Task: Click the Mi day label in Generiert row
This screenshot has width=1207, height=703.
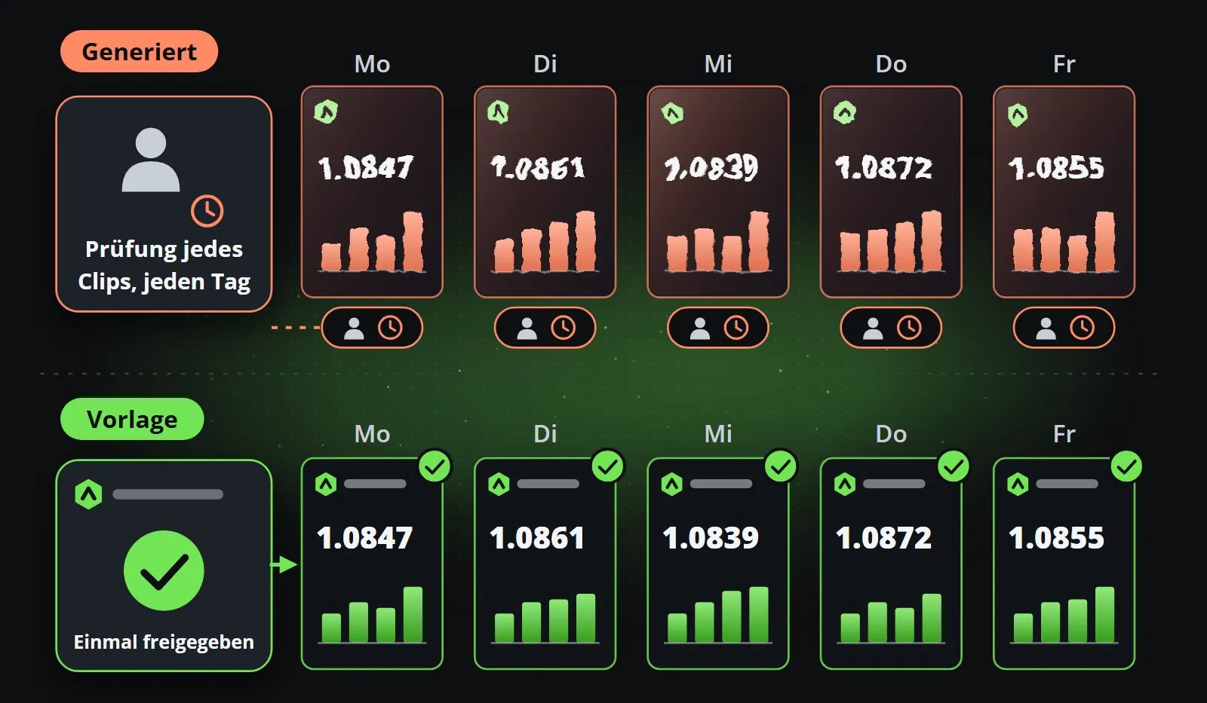Action: tap(718, 64)
